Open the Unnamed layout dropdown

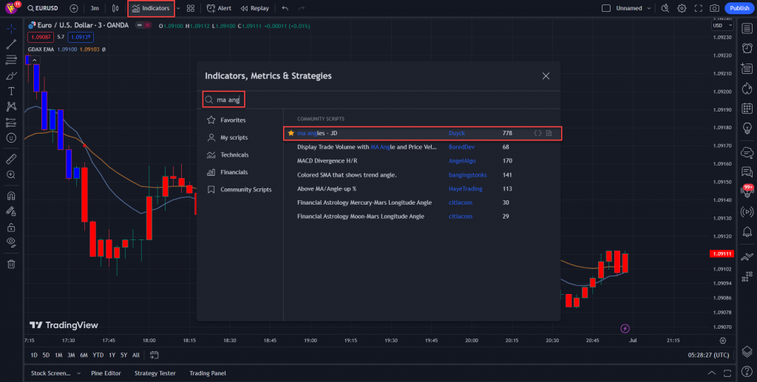634,8
